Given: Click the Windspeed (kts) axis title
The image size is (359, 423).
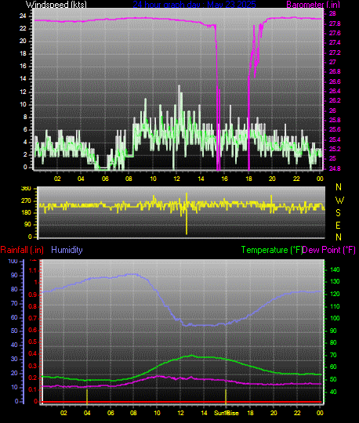Looking at the screenshot, I should 56,5.
